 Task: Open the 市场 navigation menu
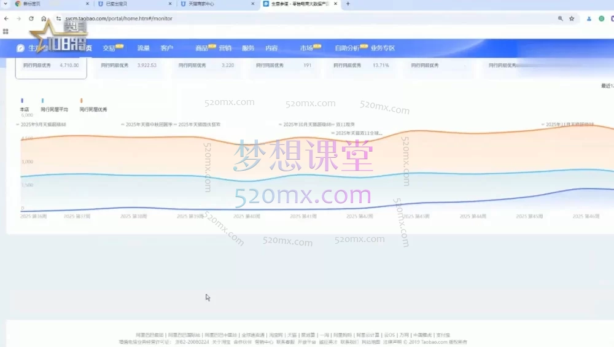(306, 48)
